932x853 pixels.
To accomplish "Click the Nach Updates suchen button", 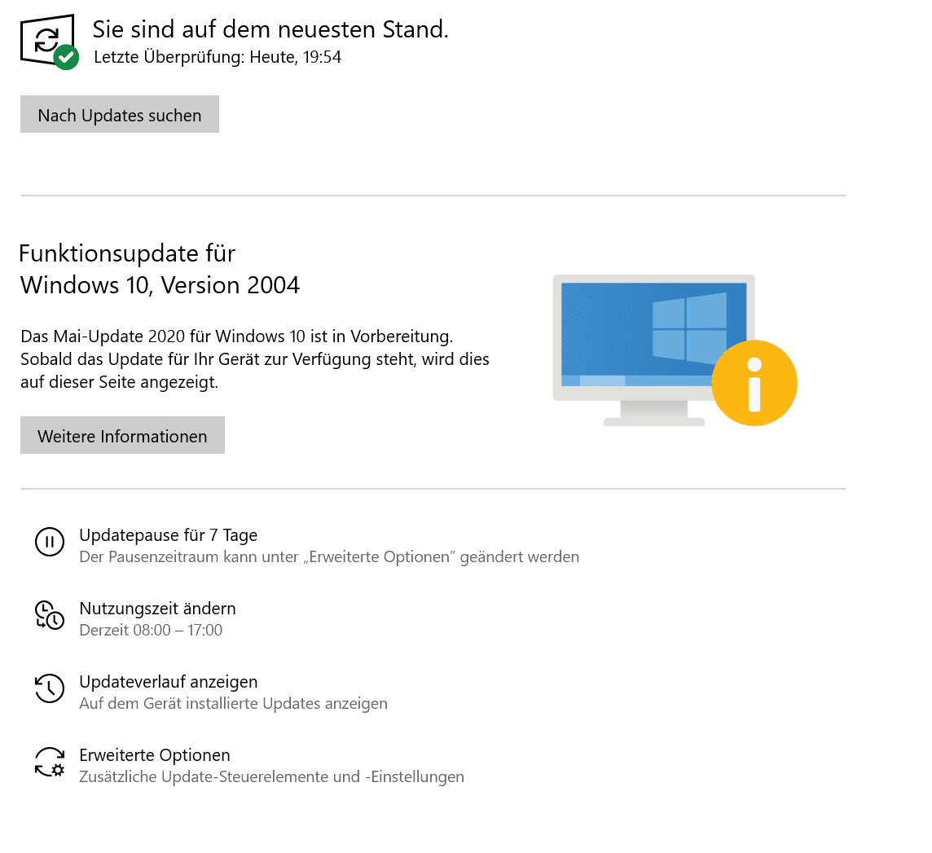I will tap(120, 114).
